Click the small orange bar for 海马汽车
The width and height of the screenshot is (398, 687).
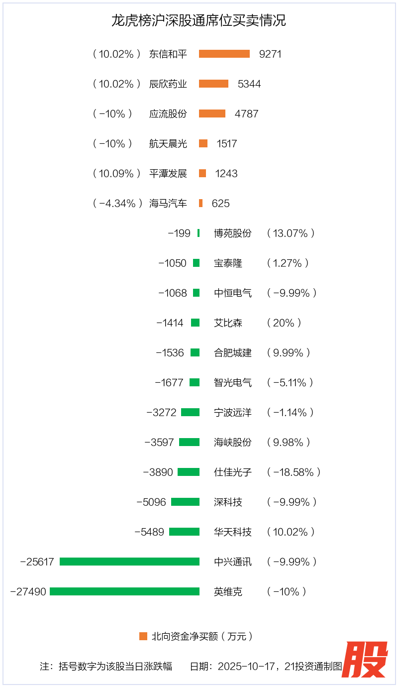(x=200, y=203)
